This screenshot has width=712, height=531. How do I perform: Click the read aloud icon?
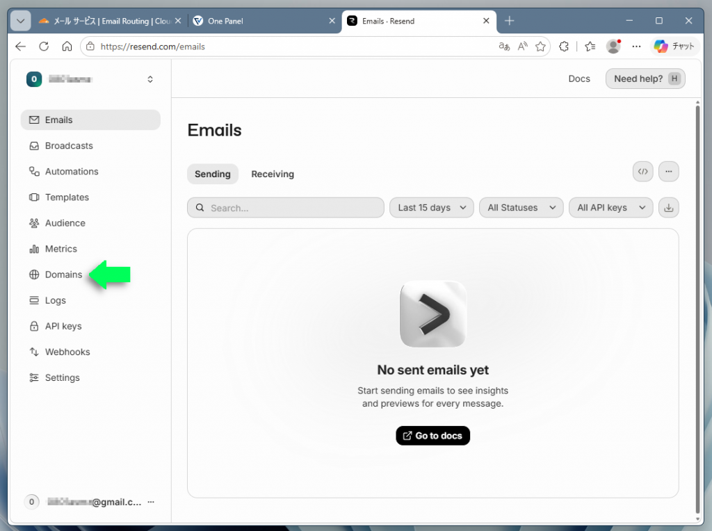coord(522,47)
